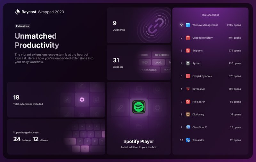Click the 972 opens count

(x=235, y=50)
